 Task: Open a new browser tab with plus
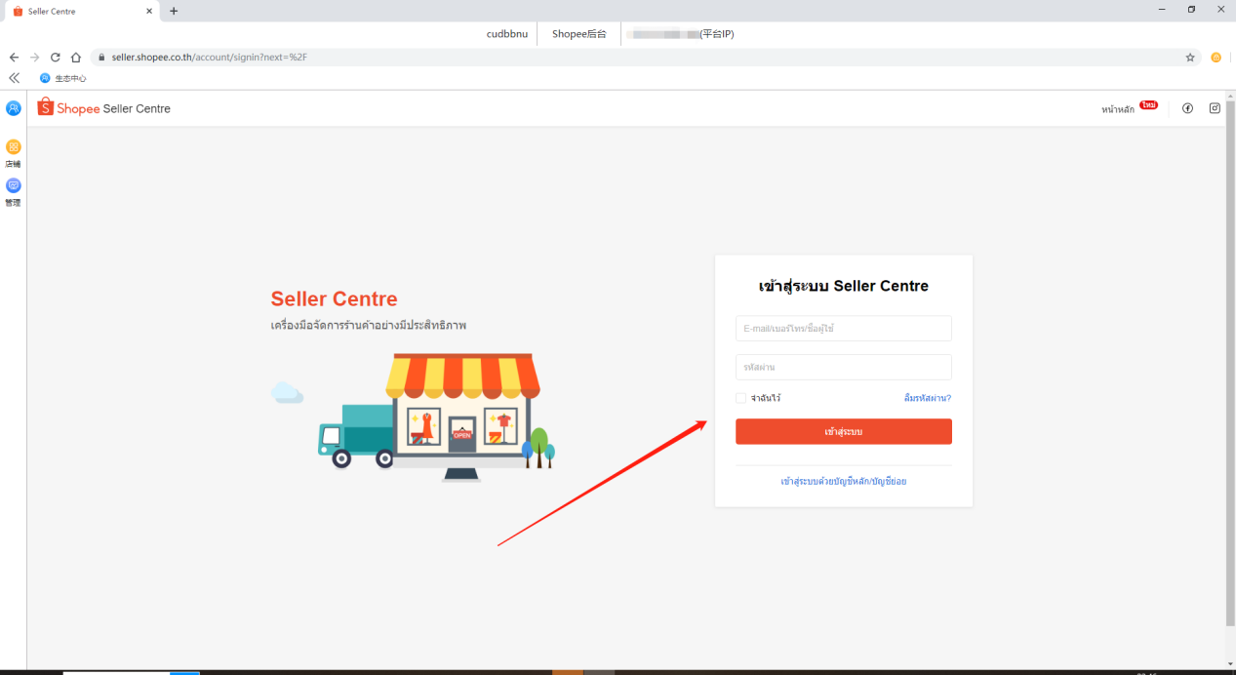pyautogui.click(x=174, y=11)
